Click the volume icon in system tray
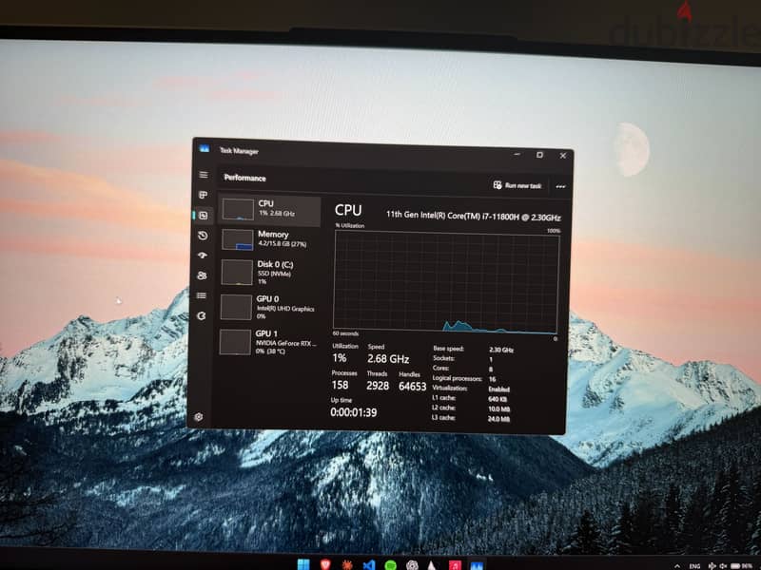Viewport: 761px width, 570px height. coord(723,566)
